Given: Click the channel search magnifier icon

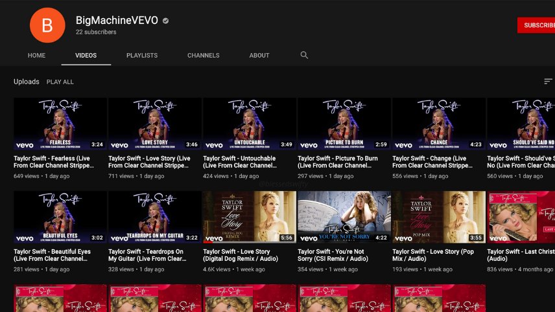Looking at the screenshot, I should 304,55.
